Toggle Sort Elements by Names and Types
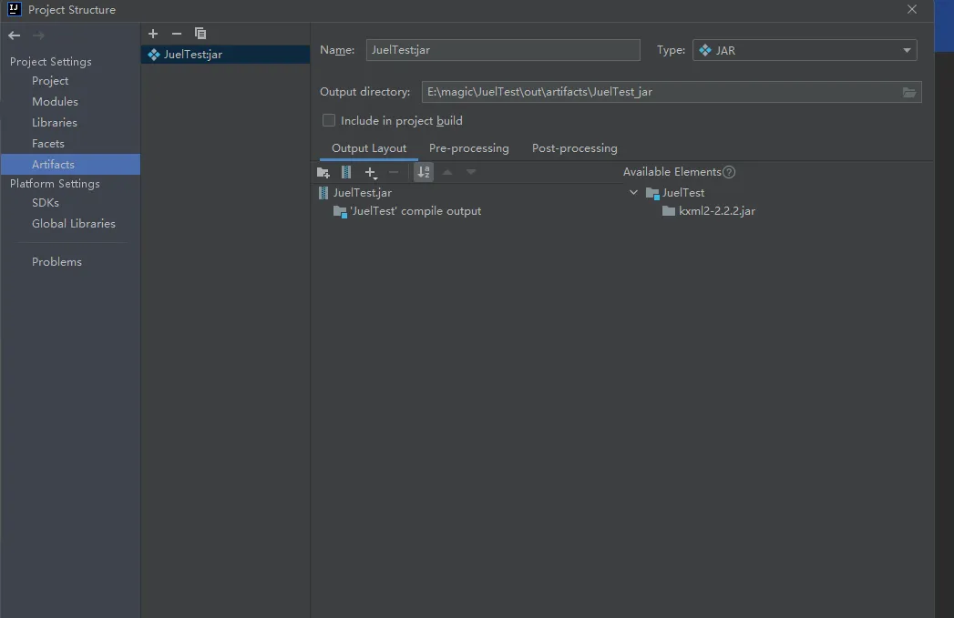Screen dimensions: 954x618 424,172
